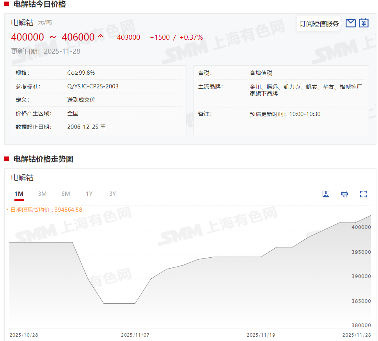Click red square marker beside 电解钴今日价格
The image size is (378, 341).
[7, 4]
